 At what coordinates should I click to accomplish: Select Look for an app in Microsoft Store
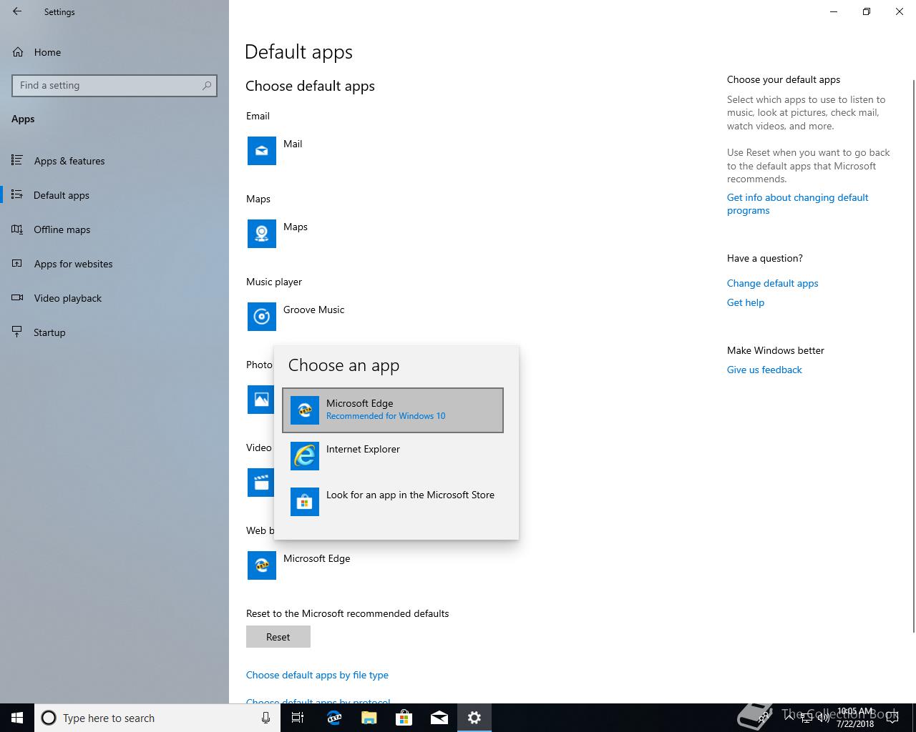pyautogui.click(x=393, y=502)
